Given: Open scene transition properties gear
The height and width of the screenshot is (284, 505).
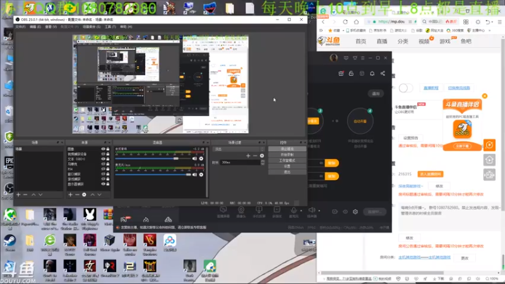Looking at the screenshot, I should pyautogui.click(x=262, y=155).
